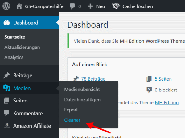Click the Dashboard gauge icon in sidebar
This screenshot has height=138, width=185.
click(6, 23)
